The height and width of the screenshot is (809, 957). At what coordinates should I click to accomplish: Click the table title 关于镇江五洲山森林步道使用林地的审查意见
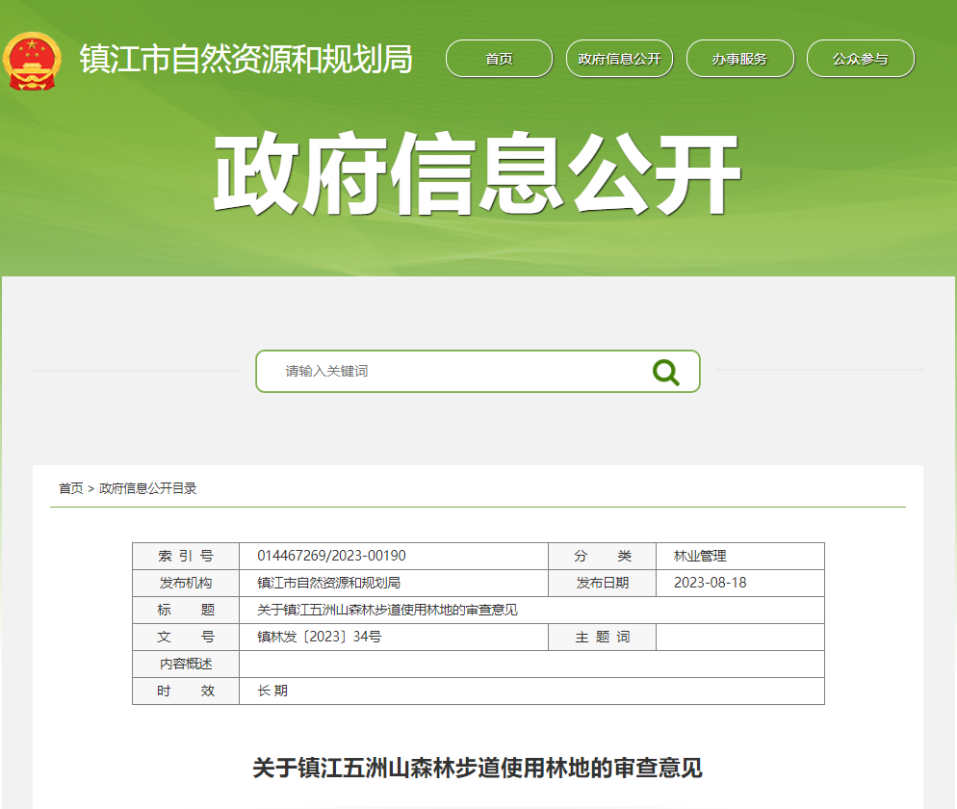[387, 610]
